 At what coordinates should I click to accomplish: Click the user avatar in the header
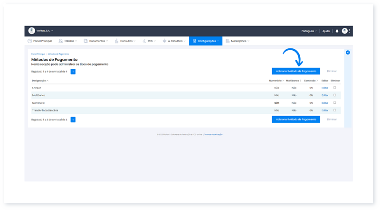click(x=344, y=31)
